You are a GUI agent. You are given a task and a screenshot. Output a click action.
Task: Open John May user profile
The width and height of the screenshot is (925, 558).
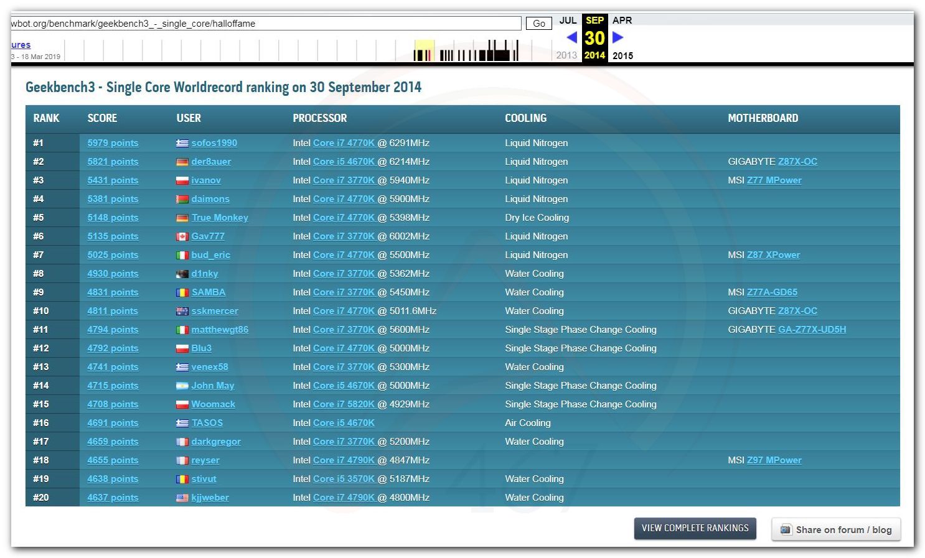(x=213, y=386)
